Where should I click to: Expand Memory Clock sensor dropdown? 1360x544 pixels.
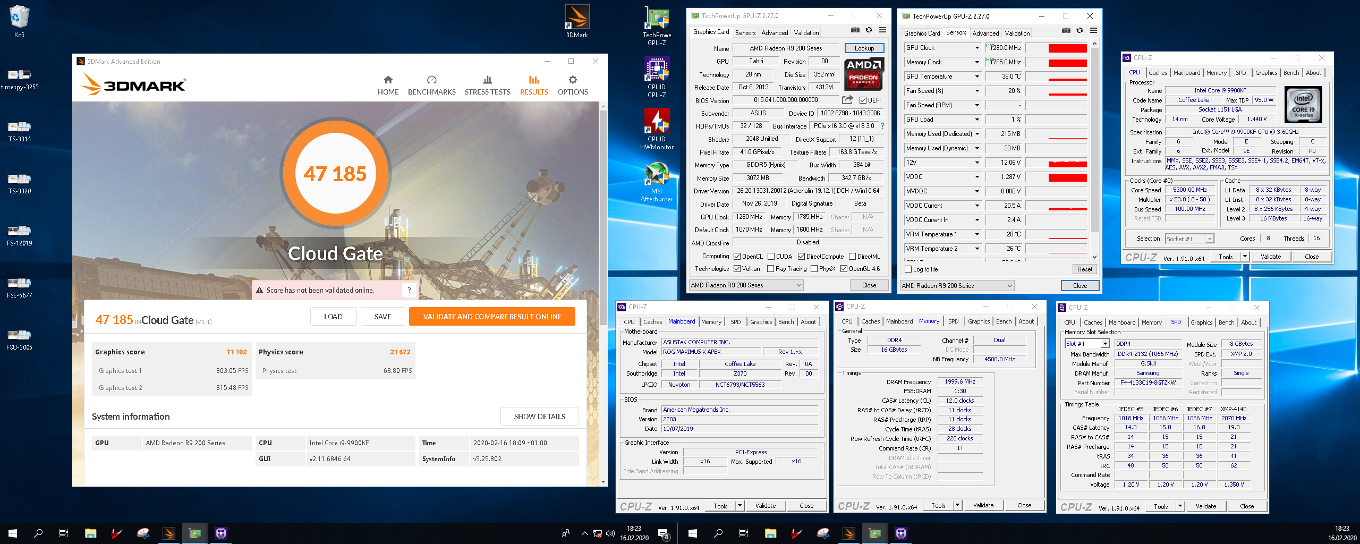click(x=976, y=62)
